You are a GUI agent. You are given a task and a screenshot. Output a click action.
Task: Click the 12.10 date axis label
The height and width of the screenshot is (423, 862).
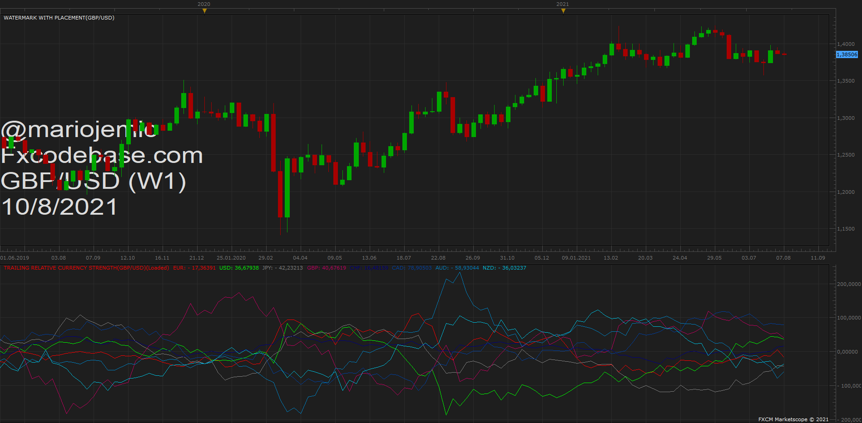pos(128,258)
